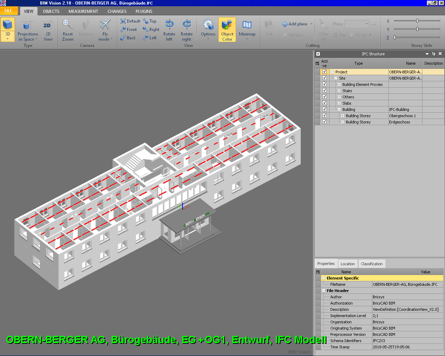
Task: Uncheck Site active checkbox
Action: [x=325, y=78]
